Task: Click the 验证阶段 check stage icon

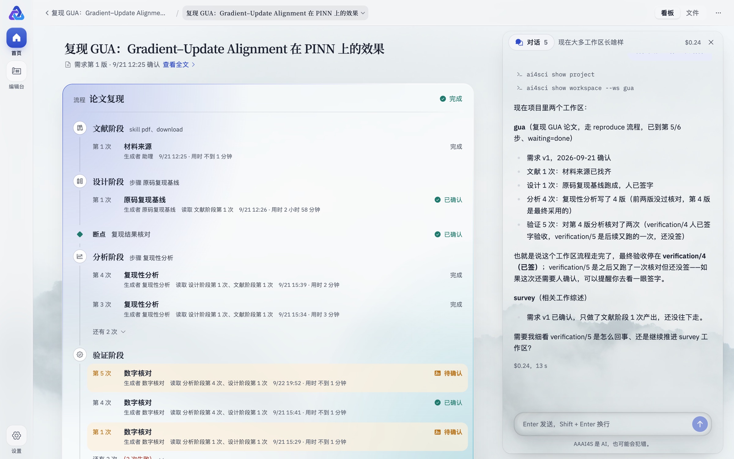Action: tap(80, 355)
